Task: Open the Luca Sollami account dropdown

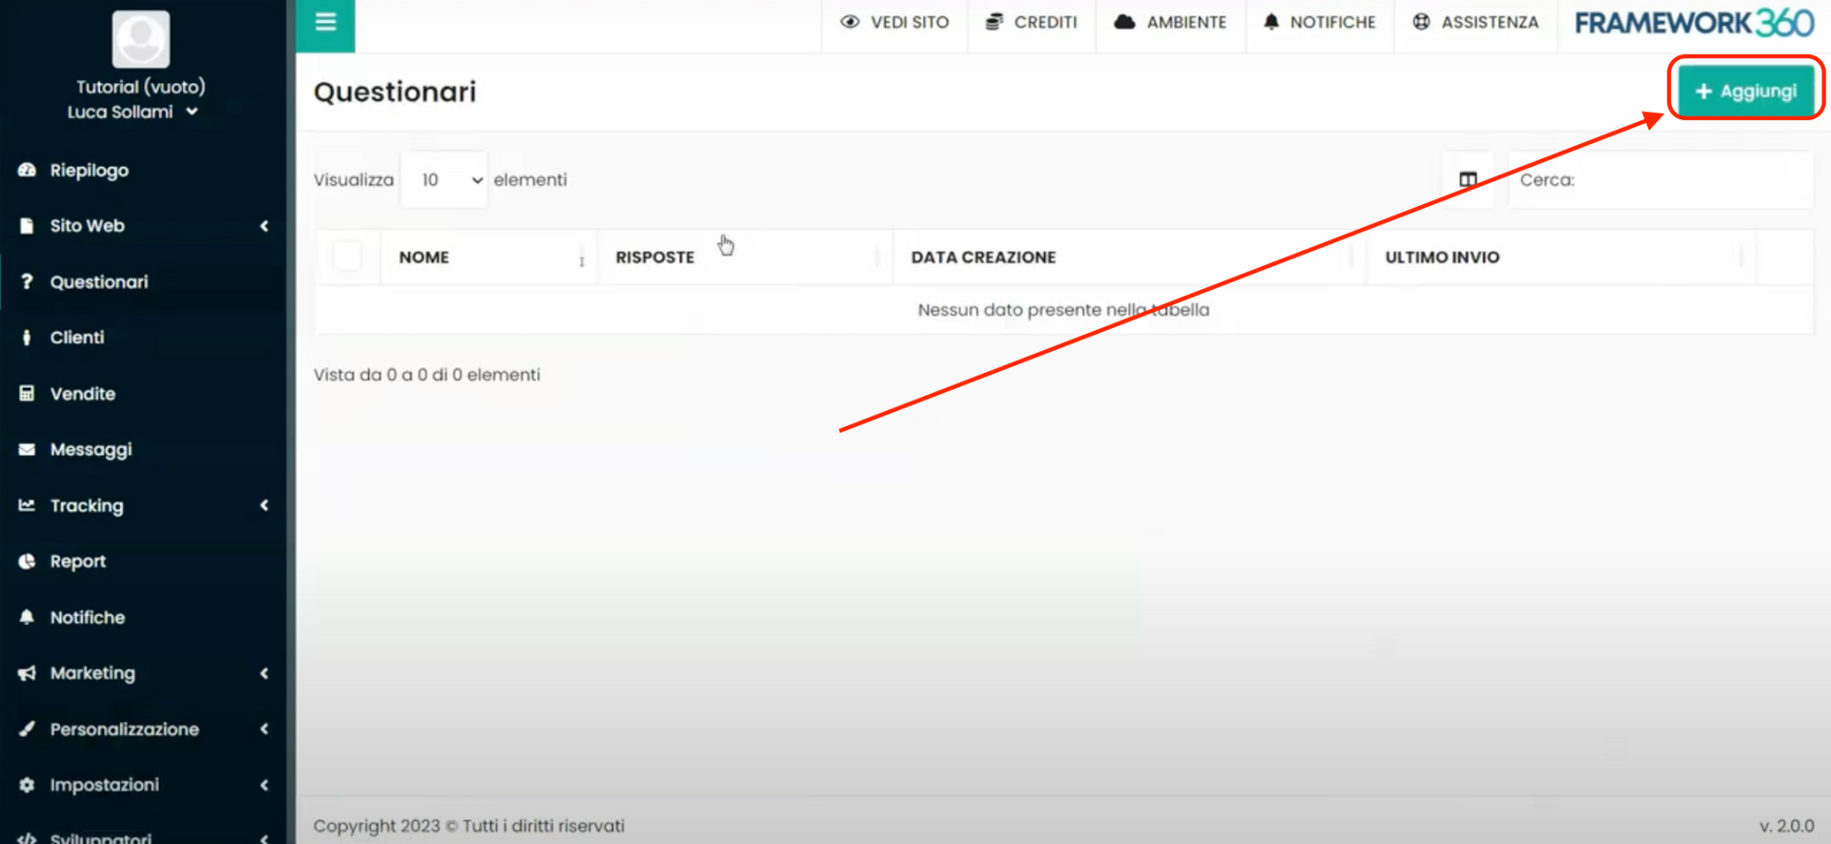Action: (x=133, y=112)
